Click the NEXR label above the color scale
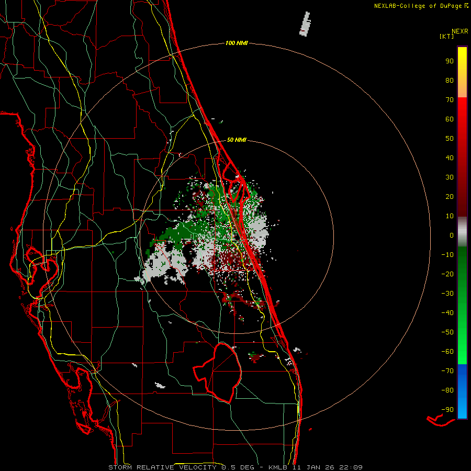 [459, 31]
